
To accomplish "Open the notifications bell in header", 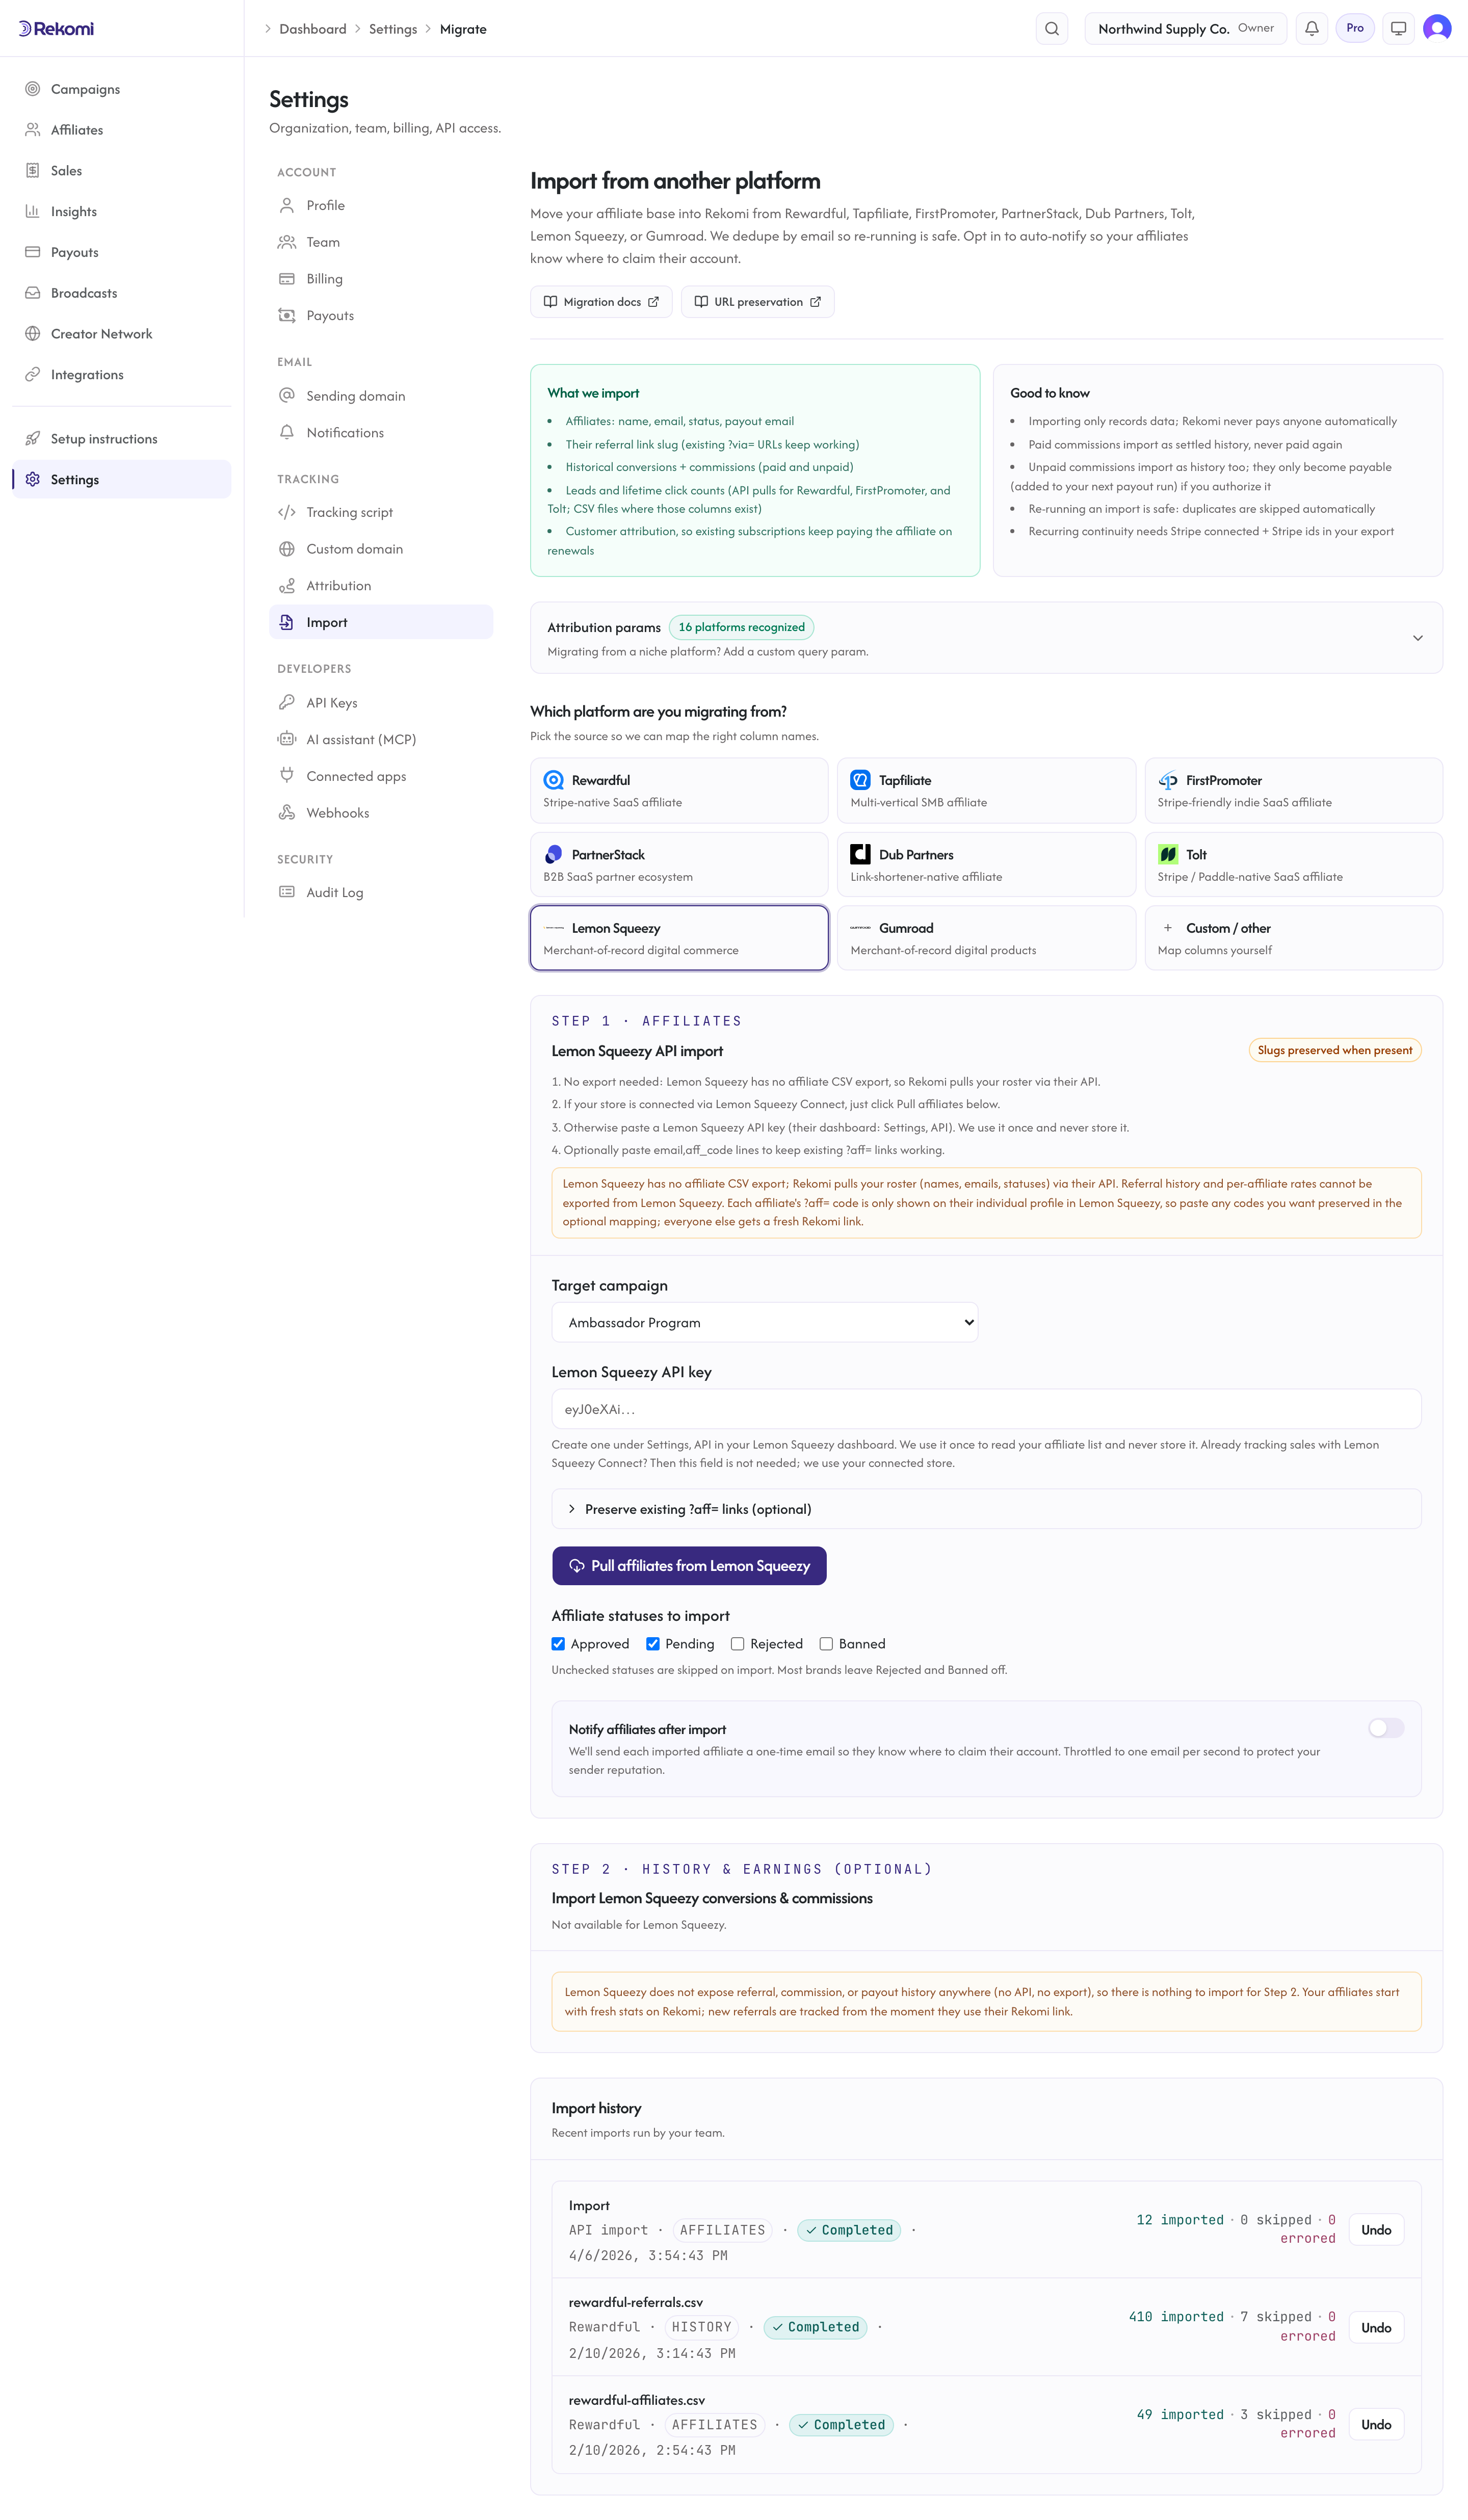I will tap(1311, 29).
